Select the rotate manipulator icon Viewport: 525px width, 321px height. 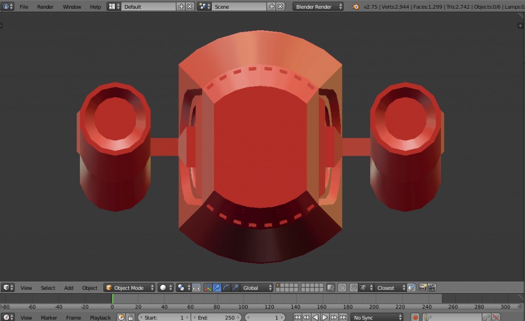[226, 288]
